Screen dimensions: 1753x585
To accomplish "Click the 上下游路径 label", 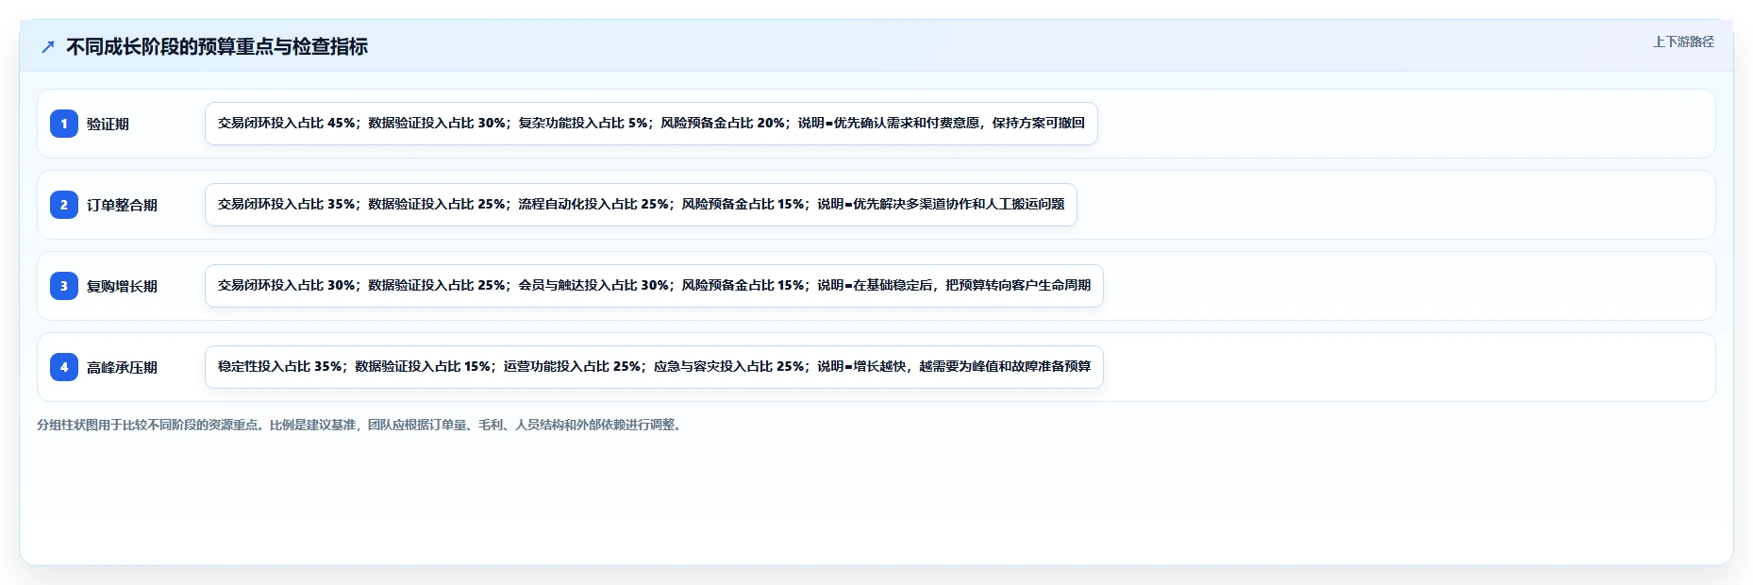I will (1683, 42).
